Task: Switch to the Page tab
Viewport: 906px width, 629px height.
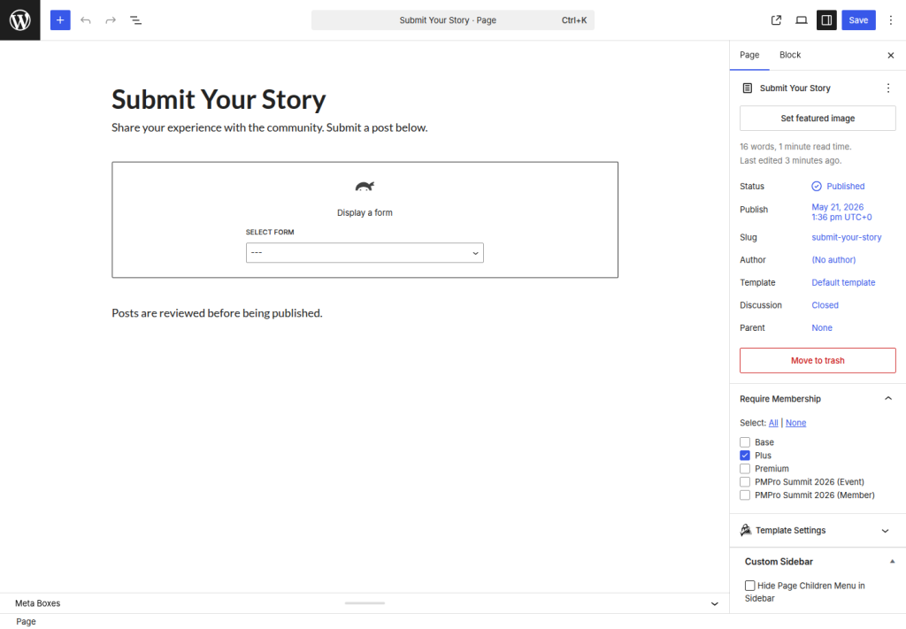Action: click(749, 55)
